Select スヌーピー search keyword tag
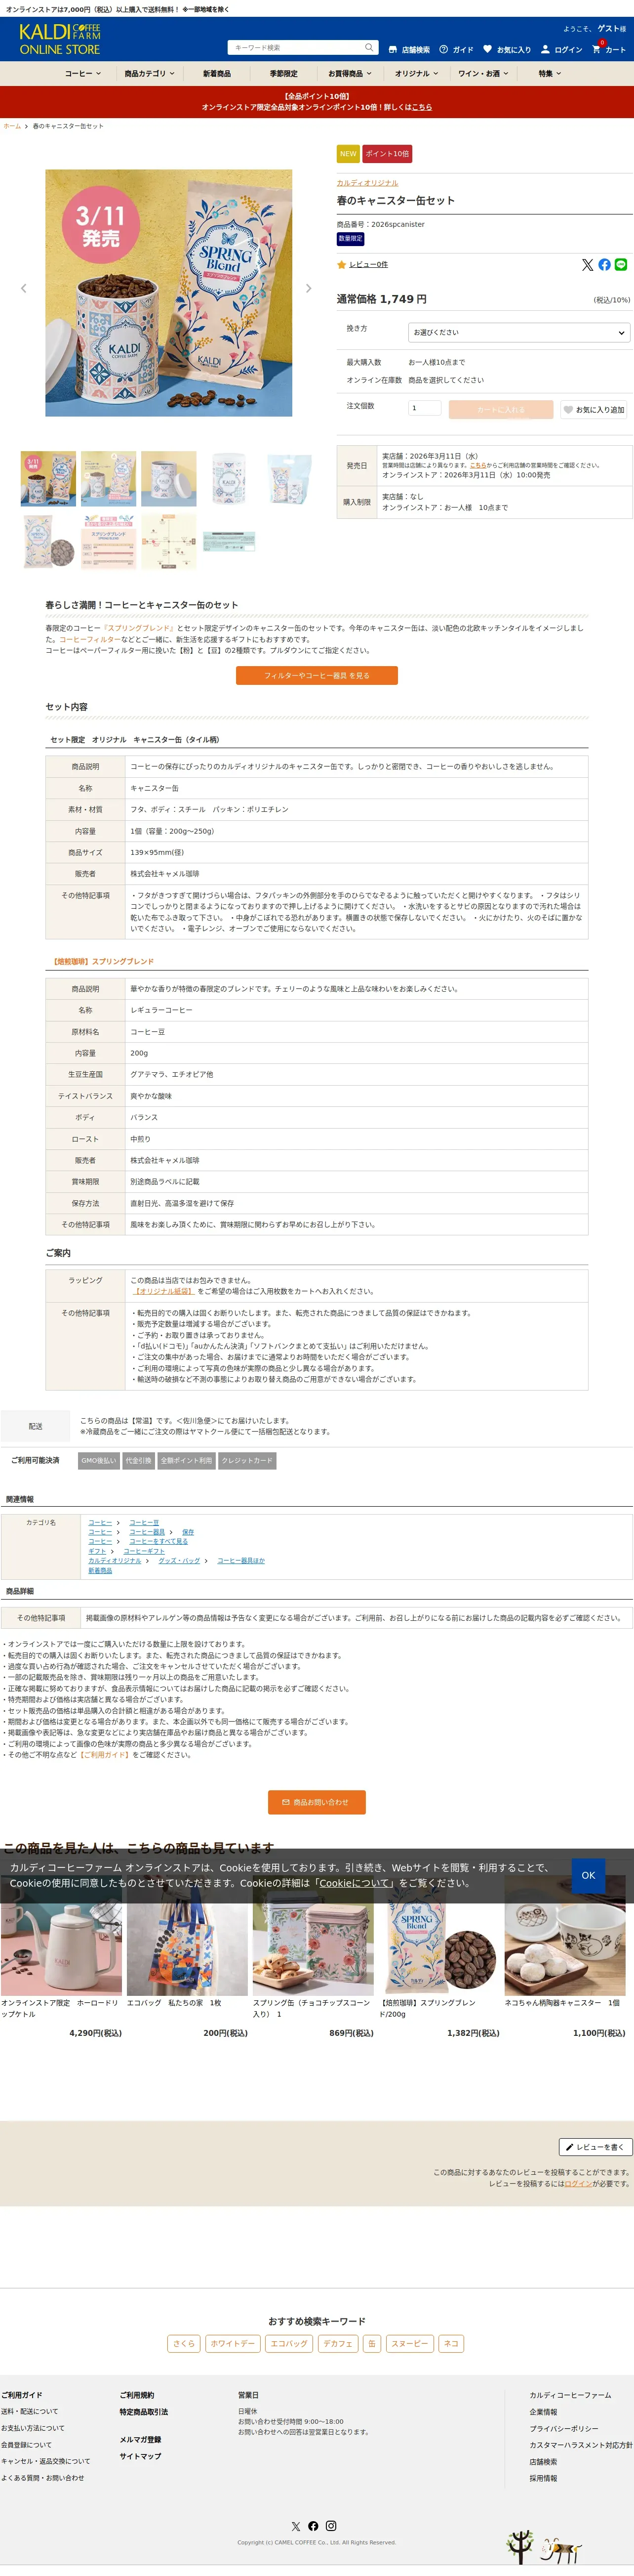Image resolution: width=634 pixels, height=2576 pixels. (x=410, y=2343)
